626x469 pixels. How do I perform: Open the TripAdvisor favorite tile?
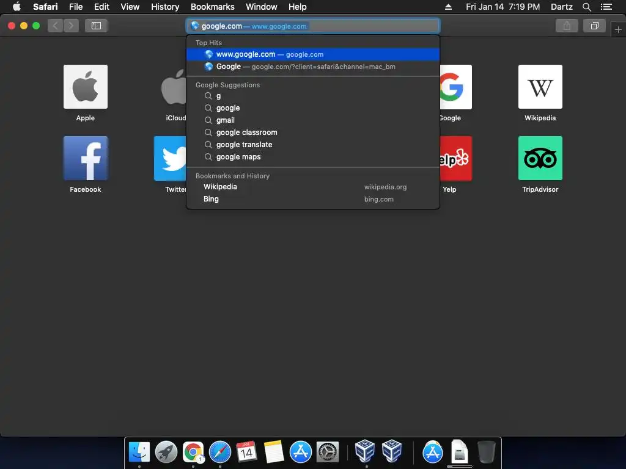(x=540, y=158)
